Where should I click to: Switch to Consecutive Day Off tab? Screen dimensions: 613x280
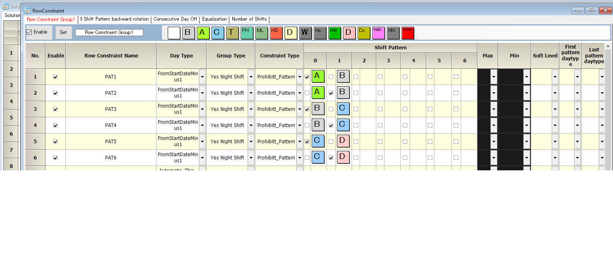pos(175,19)
